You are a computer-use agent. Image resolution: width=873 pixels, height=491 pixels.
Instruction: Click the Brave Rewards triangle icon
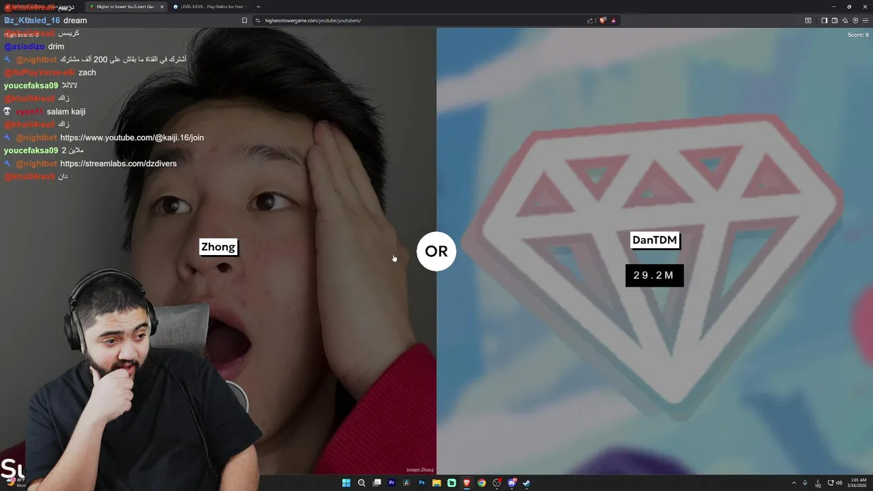pos(613,20)
